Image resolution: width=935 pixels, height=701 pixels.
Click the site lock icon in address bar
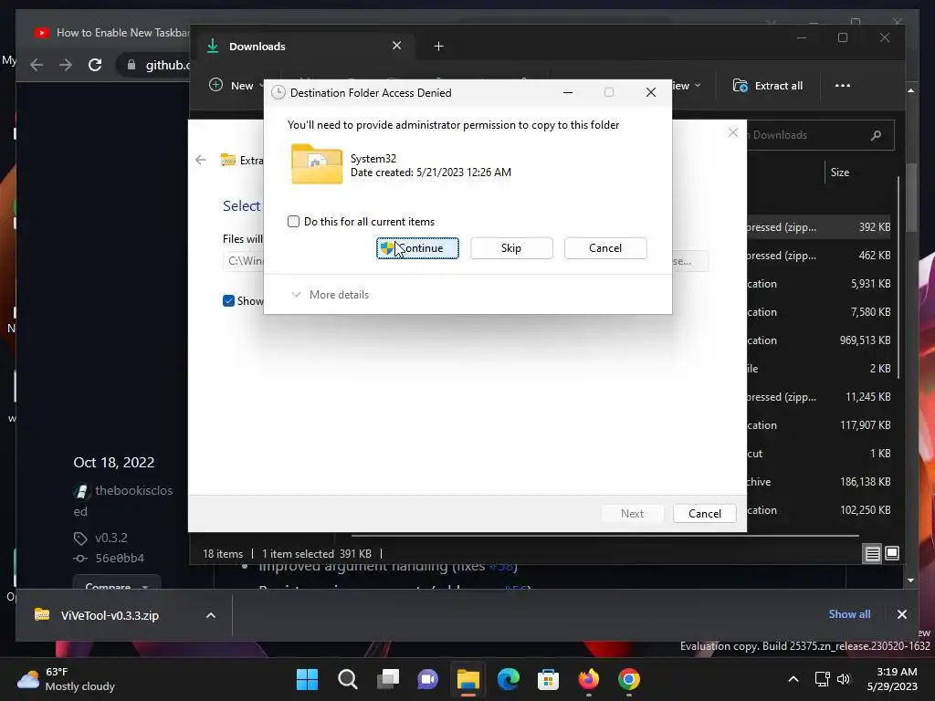[131, 65]
